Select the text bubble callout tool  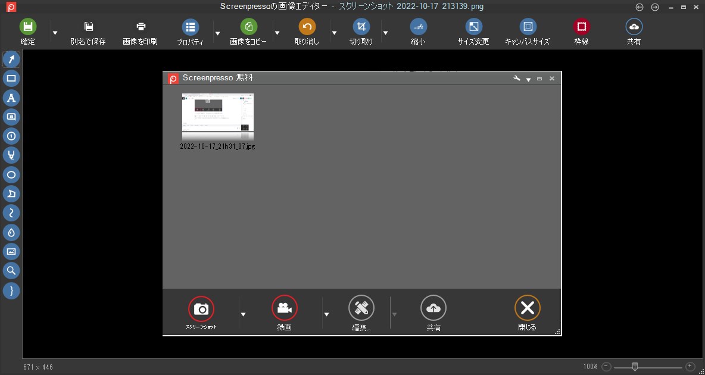pyautogui.click(x=11, y=117)
